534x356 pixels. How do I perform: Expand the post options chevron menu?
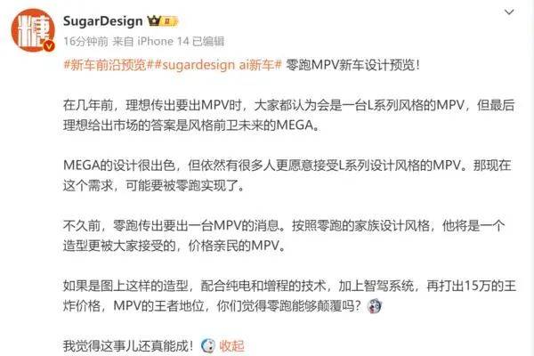pyautogui.click(x=509, y=12)
